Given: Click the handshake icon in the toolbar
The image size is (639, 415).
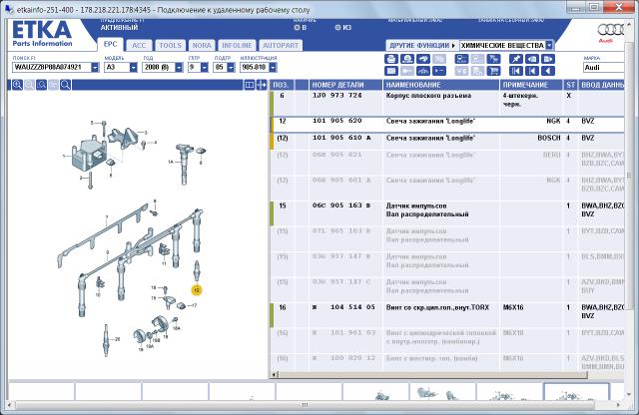Looking at the screenshot, I should (423, 59).
